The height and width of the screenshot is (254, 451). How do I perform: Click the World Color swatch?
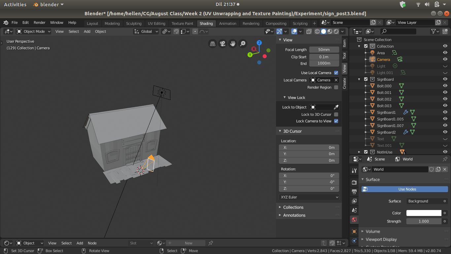coord(424,213)
